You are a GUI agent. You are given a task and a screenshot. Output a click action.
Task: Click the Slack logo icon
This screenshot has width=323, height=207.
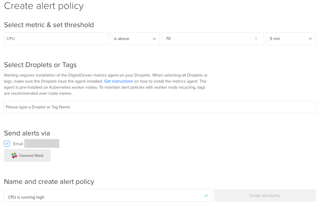(x=14, y=155)
